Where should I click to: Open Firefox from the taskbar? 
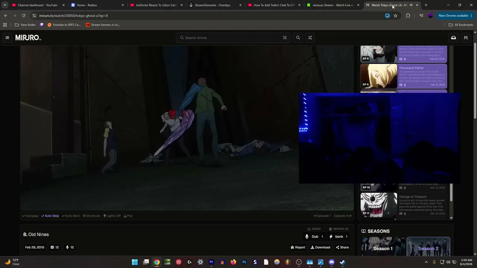[233, 262]
